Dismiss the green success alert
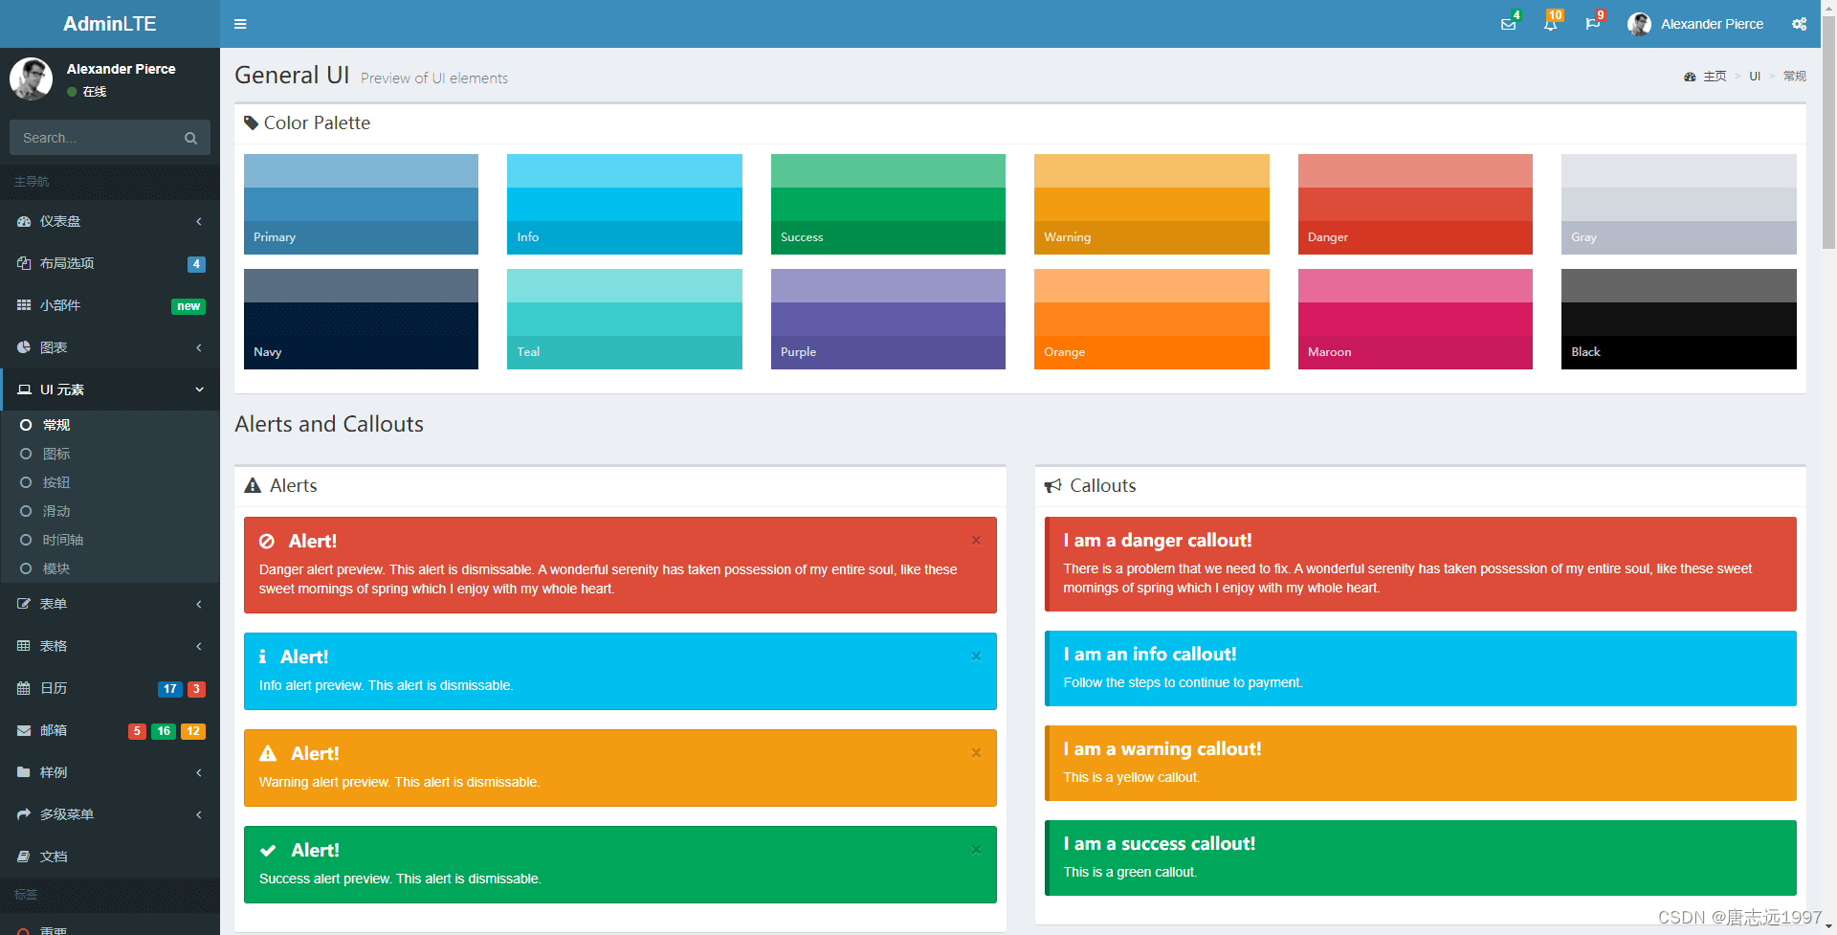This screenshot has height=935, width=1837. coord(976,850)
